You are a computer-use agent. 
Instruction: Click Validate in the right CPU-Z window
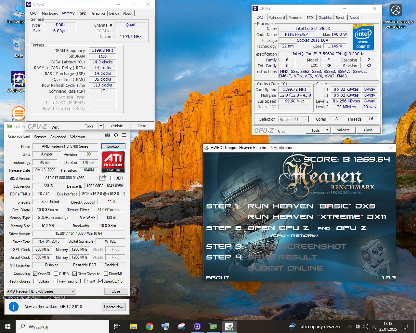point(343,130)
